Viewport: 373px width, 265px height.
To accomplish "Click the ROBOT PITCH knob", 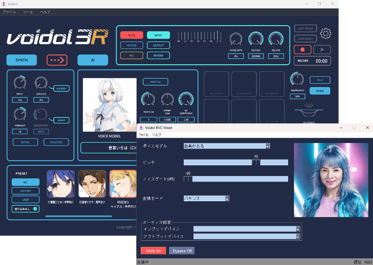I will (x=41, y=114).
